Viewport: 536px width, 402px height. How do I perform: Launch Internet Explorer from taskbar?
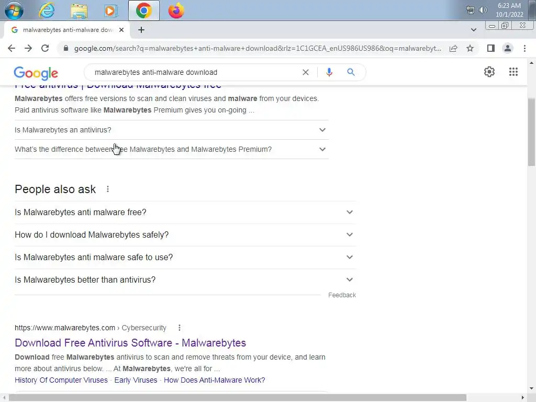click(47, 10)
